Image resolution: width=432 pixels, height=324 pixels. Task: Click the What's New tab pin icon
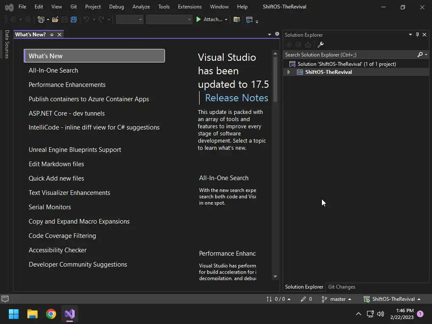pos(51,35)
